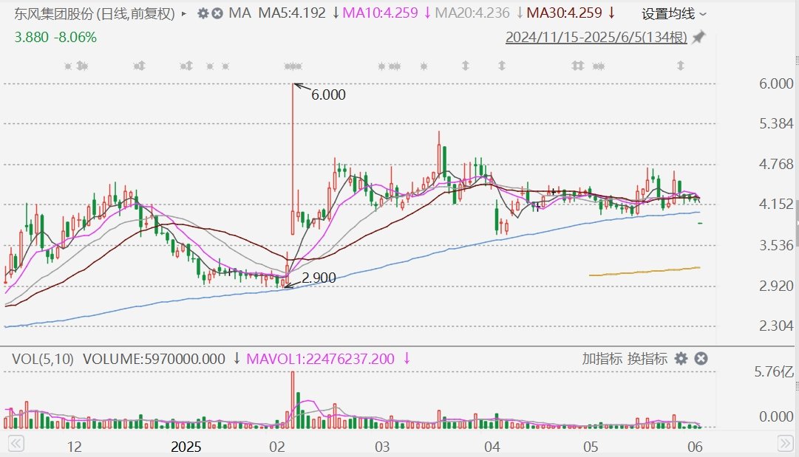Click the 加指标 button
The width and height of the screenshot is (799, 457).
(x=602, y=359)
